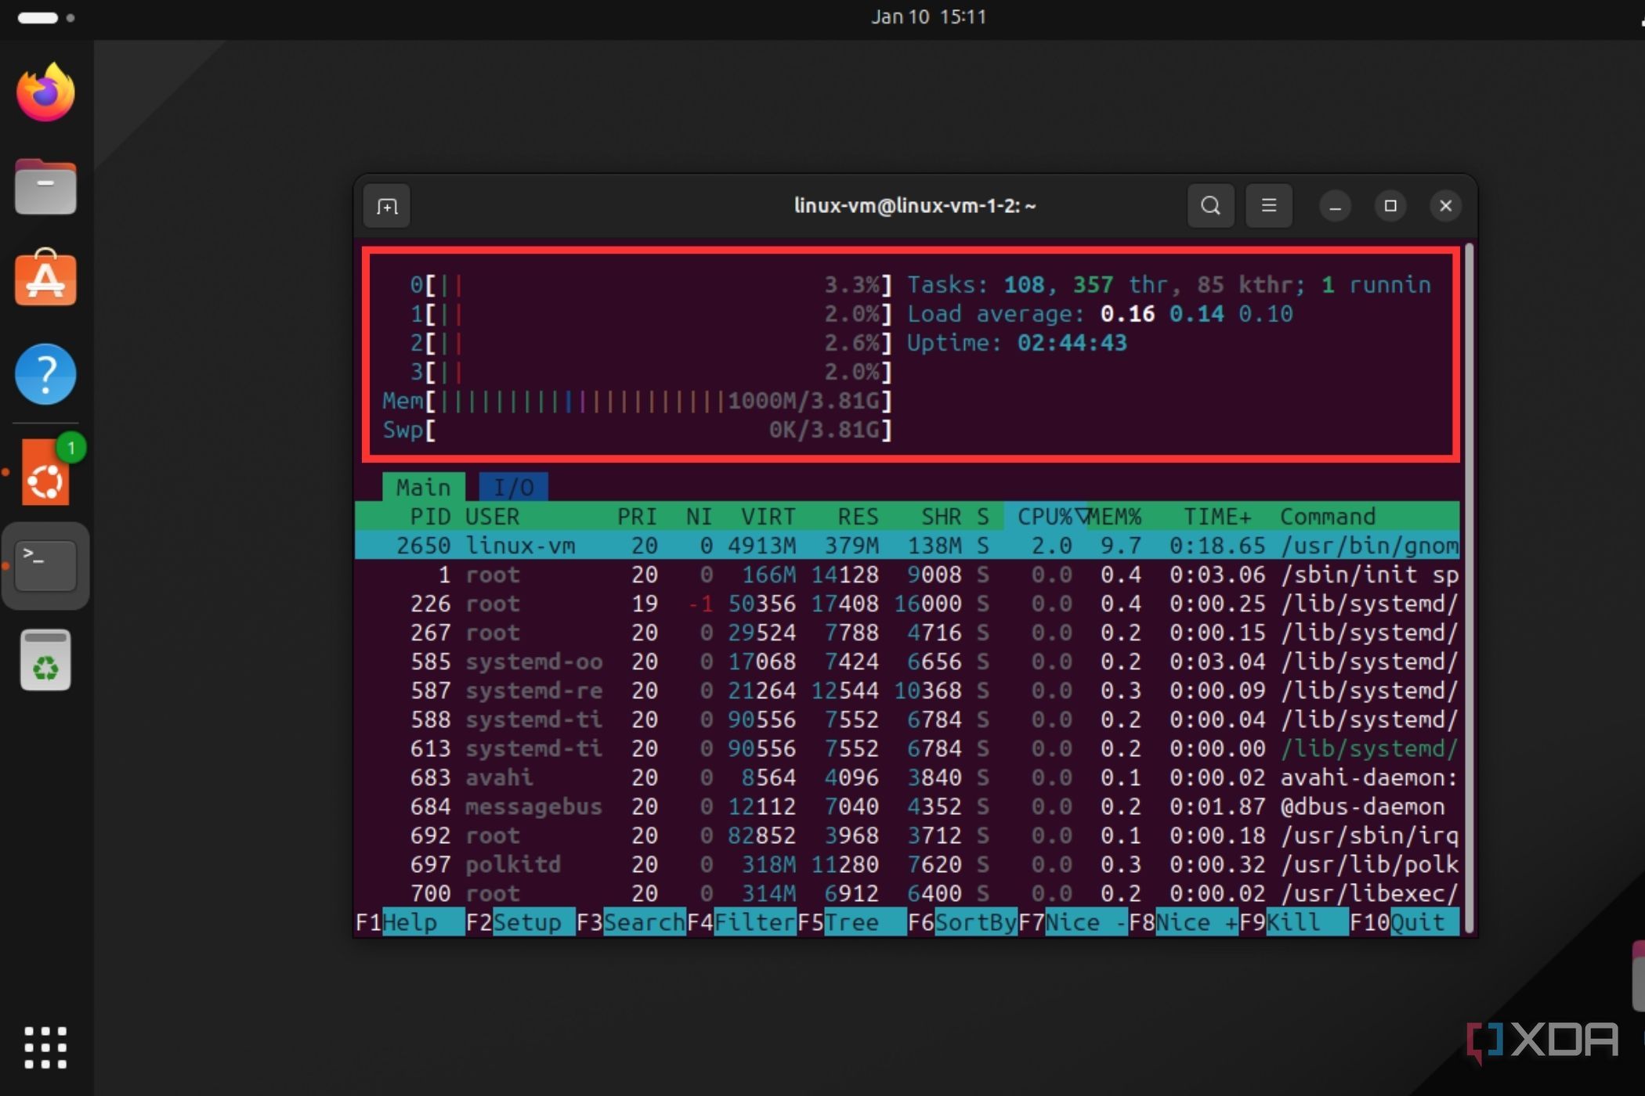This screenshot has height=1096, width=1645.
Task: Select PID 683 avahi-daemon row
Action: (907, 777)
